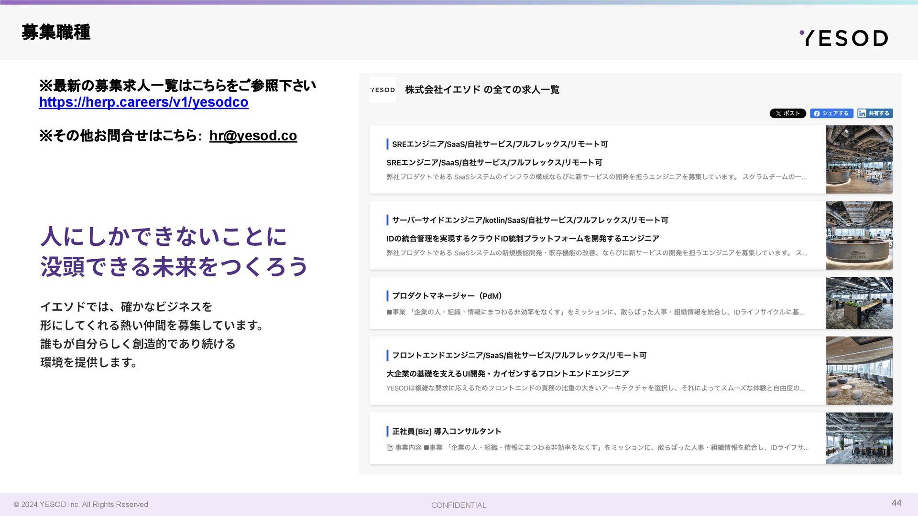Click the frontend job lounge photo thumbnail
This screenshot has height=516, width=918.
click(x=859, y=370)
